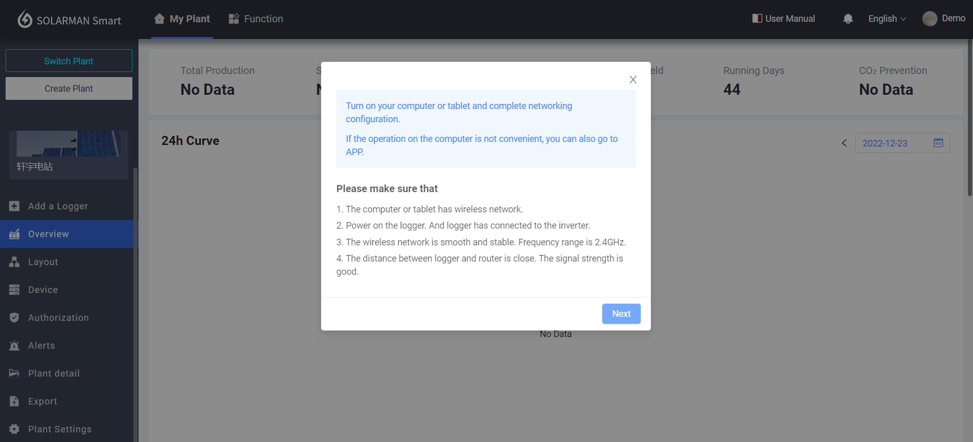The image size is (973, 442).
Task: Click the Switch Plant button
Action: [x=69, y=61]
